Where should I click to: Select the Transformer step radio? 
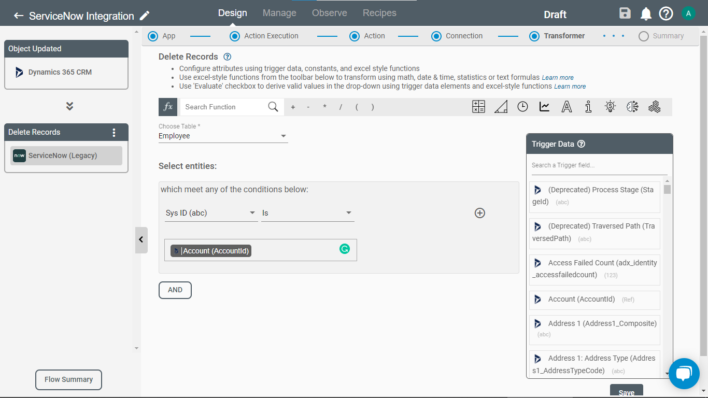click(534, 36)
